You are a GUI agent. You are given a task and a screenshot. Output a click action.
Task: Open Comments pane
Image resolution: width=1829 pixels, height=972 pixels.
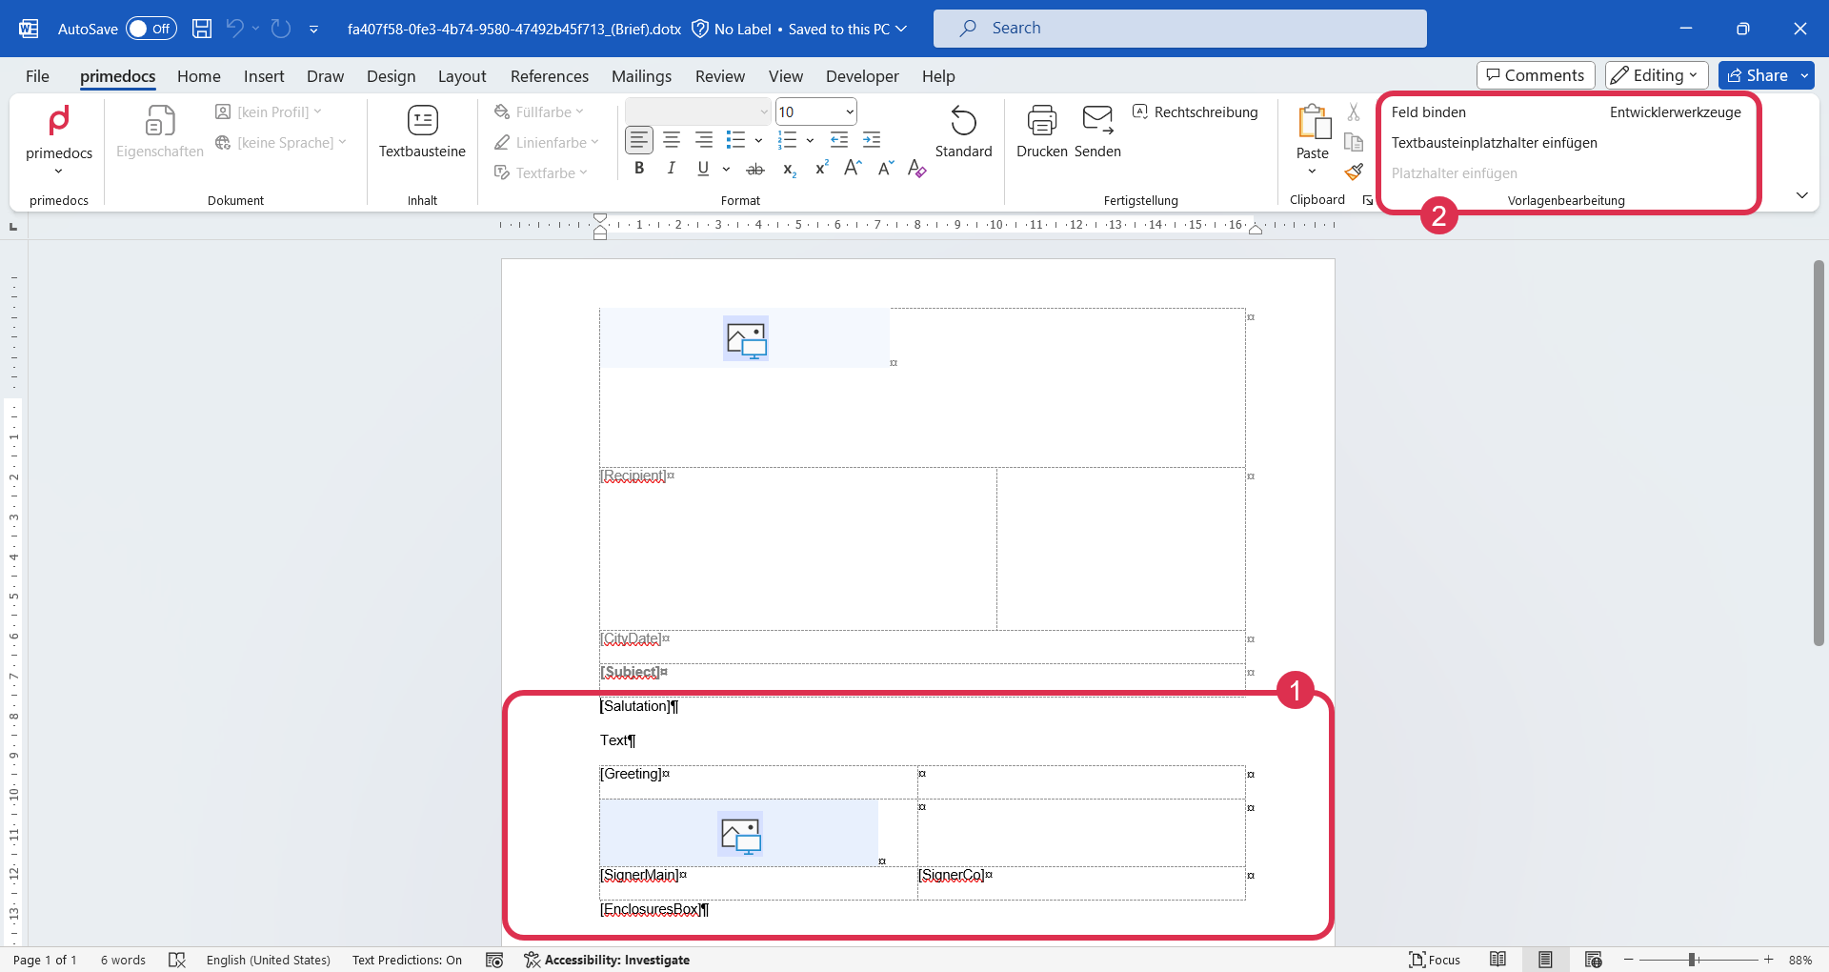pyautogui.click(x=1536, y=75)
